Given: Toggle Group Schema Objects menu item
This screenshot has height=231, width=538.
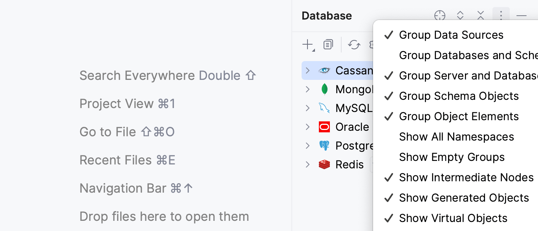Looking at the screenshot, I should (459, 96).
